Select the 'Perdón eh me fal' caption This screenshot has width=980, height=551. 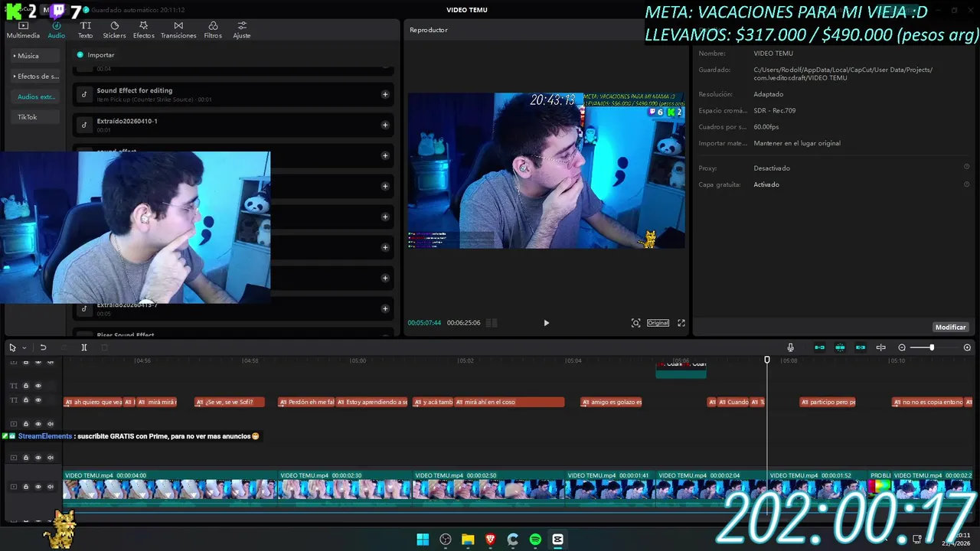click(x=306, y=402)
